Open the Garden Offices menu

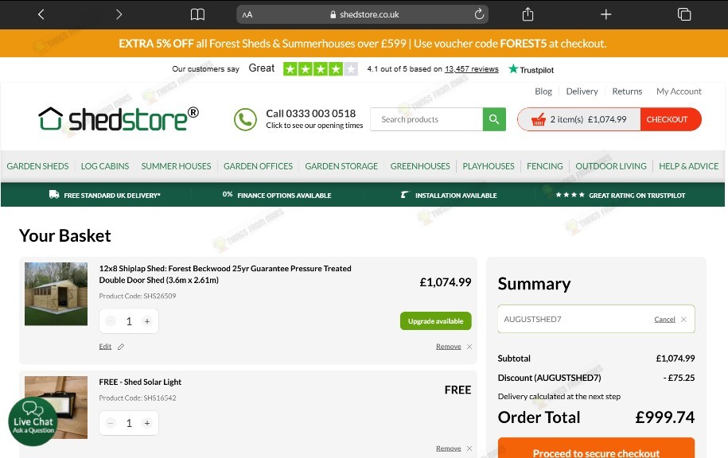click(258, 166)
